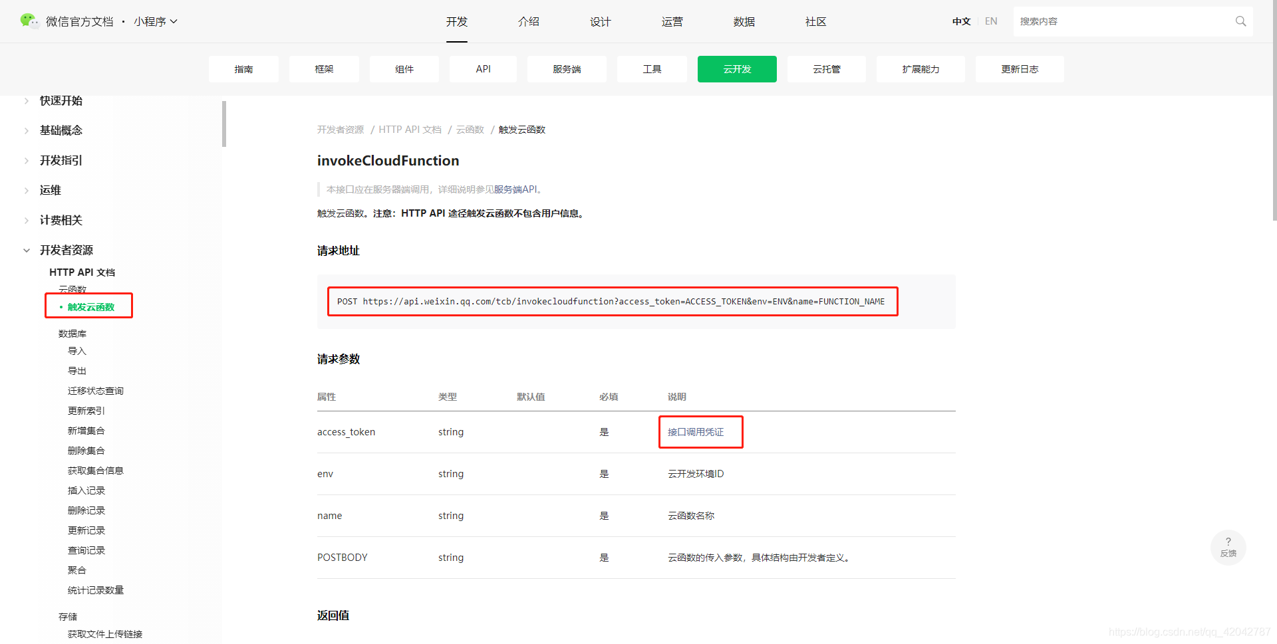This screenshot has height=644, width=1277.
Task: Click the 云开发环境ID description cell
Action: point(696,474)
